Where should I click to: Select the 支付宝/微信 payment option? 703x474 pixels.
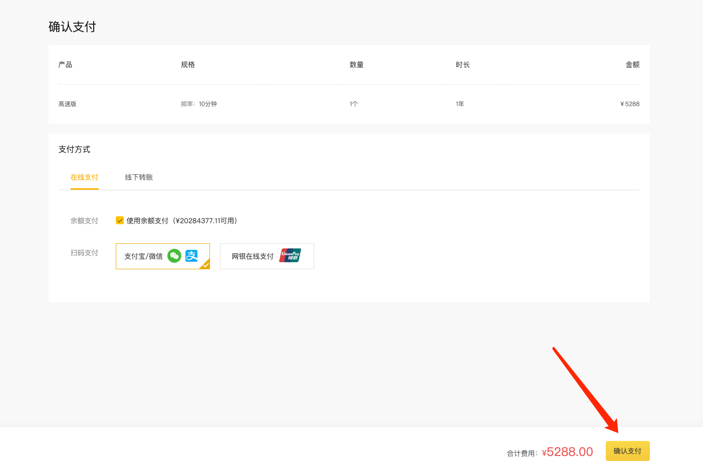[144, 256]
